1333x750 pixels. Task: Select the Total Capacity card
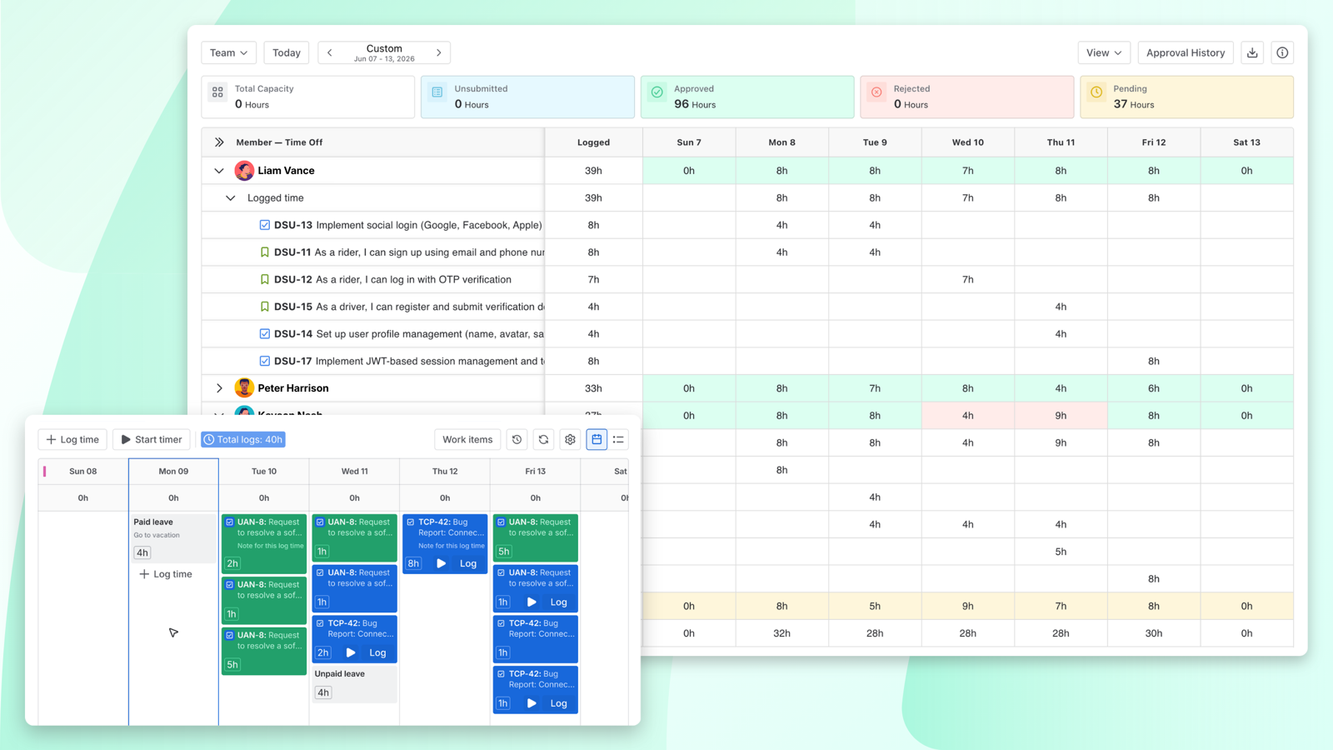(x=308, y=97)
